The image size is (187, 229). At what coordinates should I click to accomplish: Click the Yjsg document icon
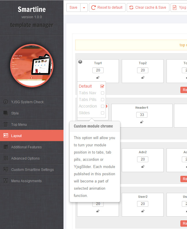point(175,8)
